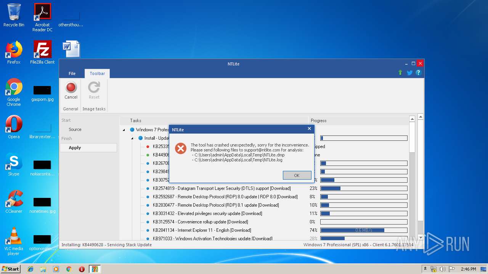This screenshot has height=274, width=488.
Task: Select KB2592687 Remote Desktop Protocol 8.0 row
Action: 225,197
